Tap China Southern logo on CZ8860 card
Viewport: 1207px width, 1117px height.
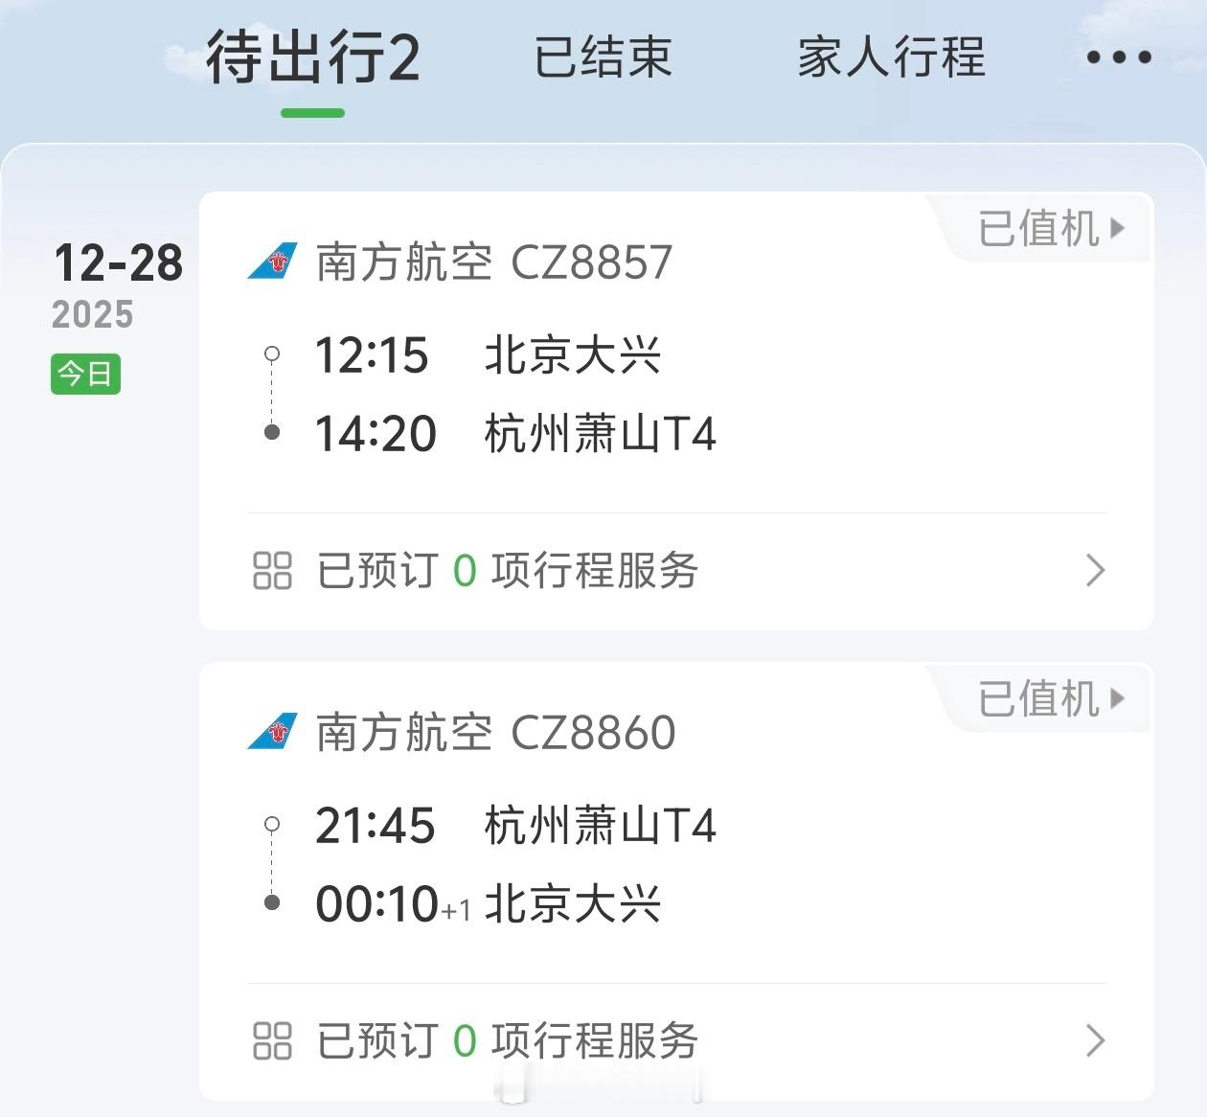point(272,731)
